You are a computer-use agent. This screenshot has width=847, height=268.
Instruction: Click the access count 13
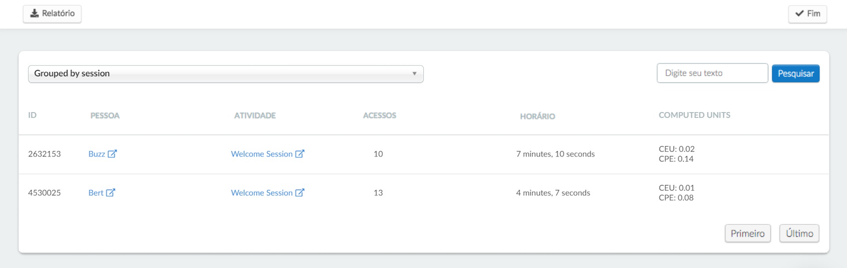[378, 192]
